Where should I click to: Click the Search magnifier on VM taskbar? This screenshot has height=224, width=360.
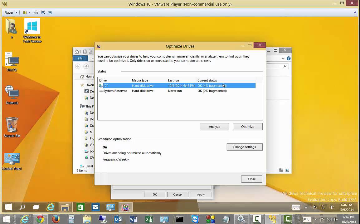tap(22, 207)
